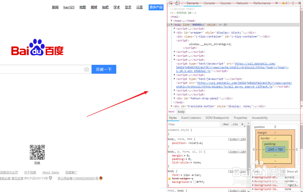Open the Properties tab
Image resolution: width=303 pixels, height=192 pixels.
tap(240, 118)
